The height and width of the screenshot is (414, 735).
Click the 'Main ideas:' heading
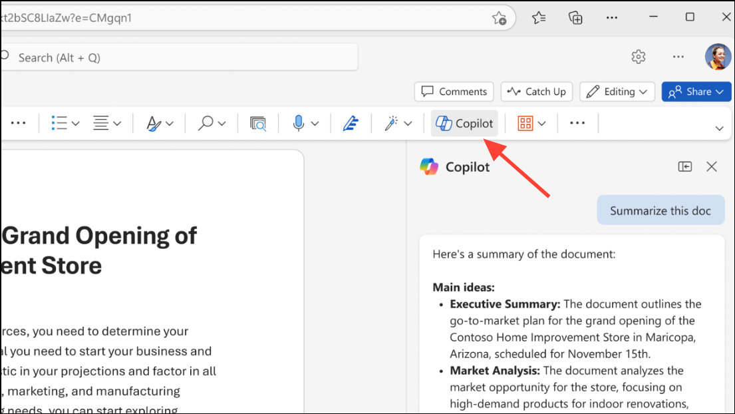click(x=463, y=288)
